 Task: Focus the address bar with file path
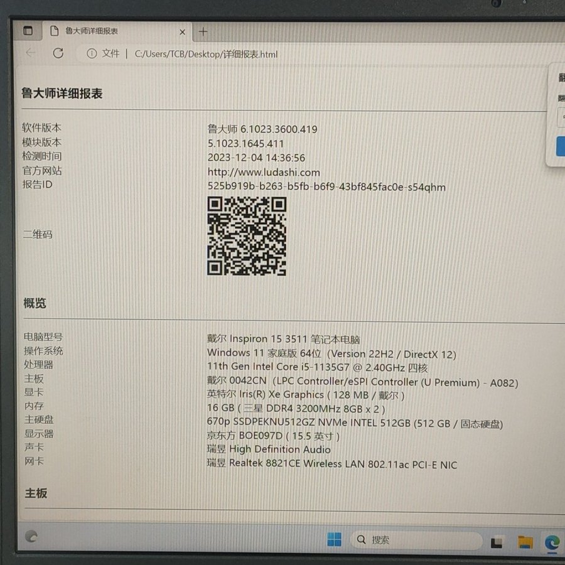click(206, 54)
